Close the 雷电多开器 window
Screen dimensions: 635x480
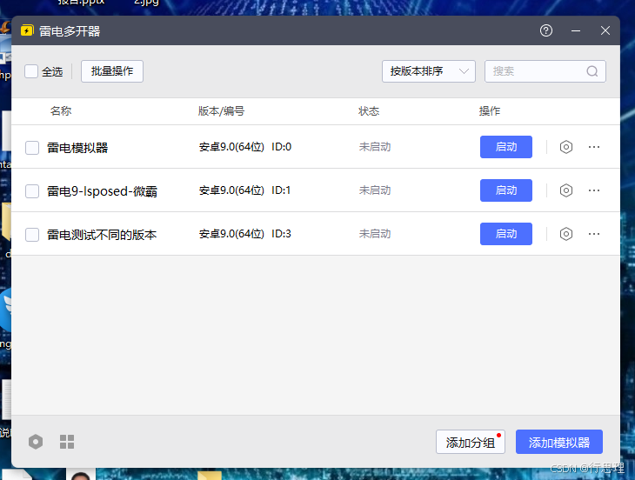pyautogui.click(x=605, y=30)
